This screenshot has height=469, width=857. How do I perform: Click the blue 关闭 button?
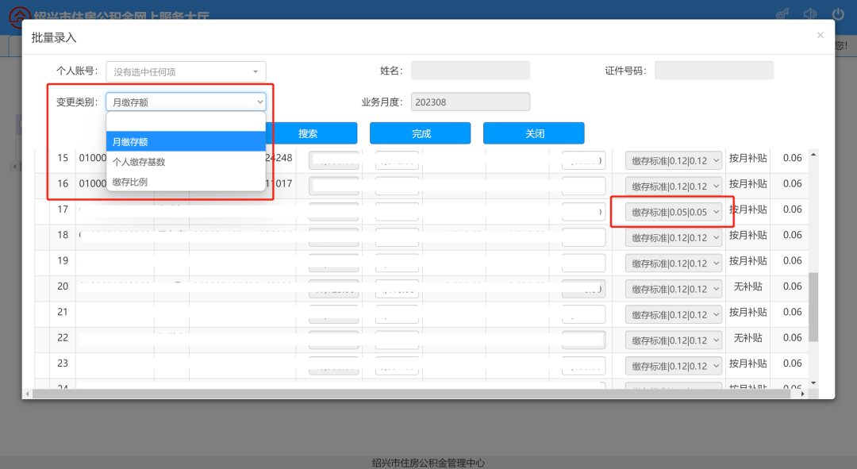[533, 133]
